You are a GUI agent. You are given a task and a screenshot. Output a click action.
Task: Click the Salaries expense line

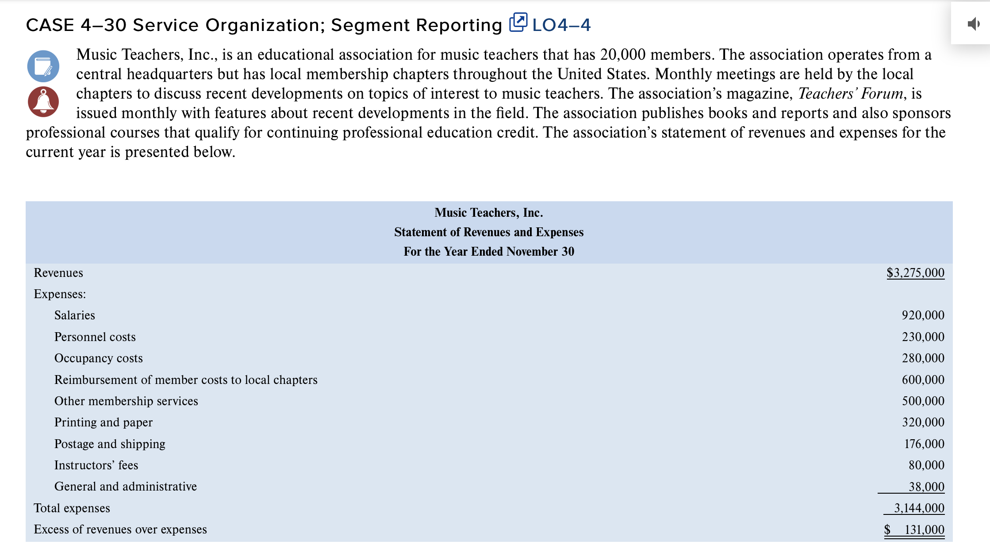coord(74,315)
